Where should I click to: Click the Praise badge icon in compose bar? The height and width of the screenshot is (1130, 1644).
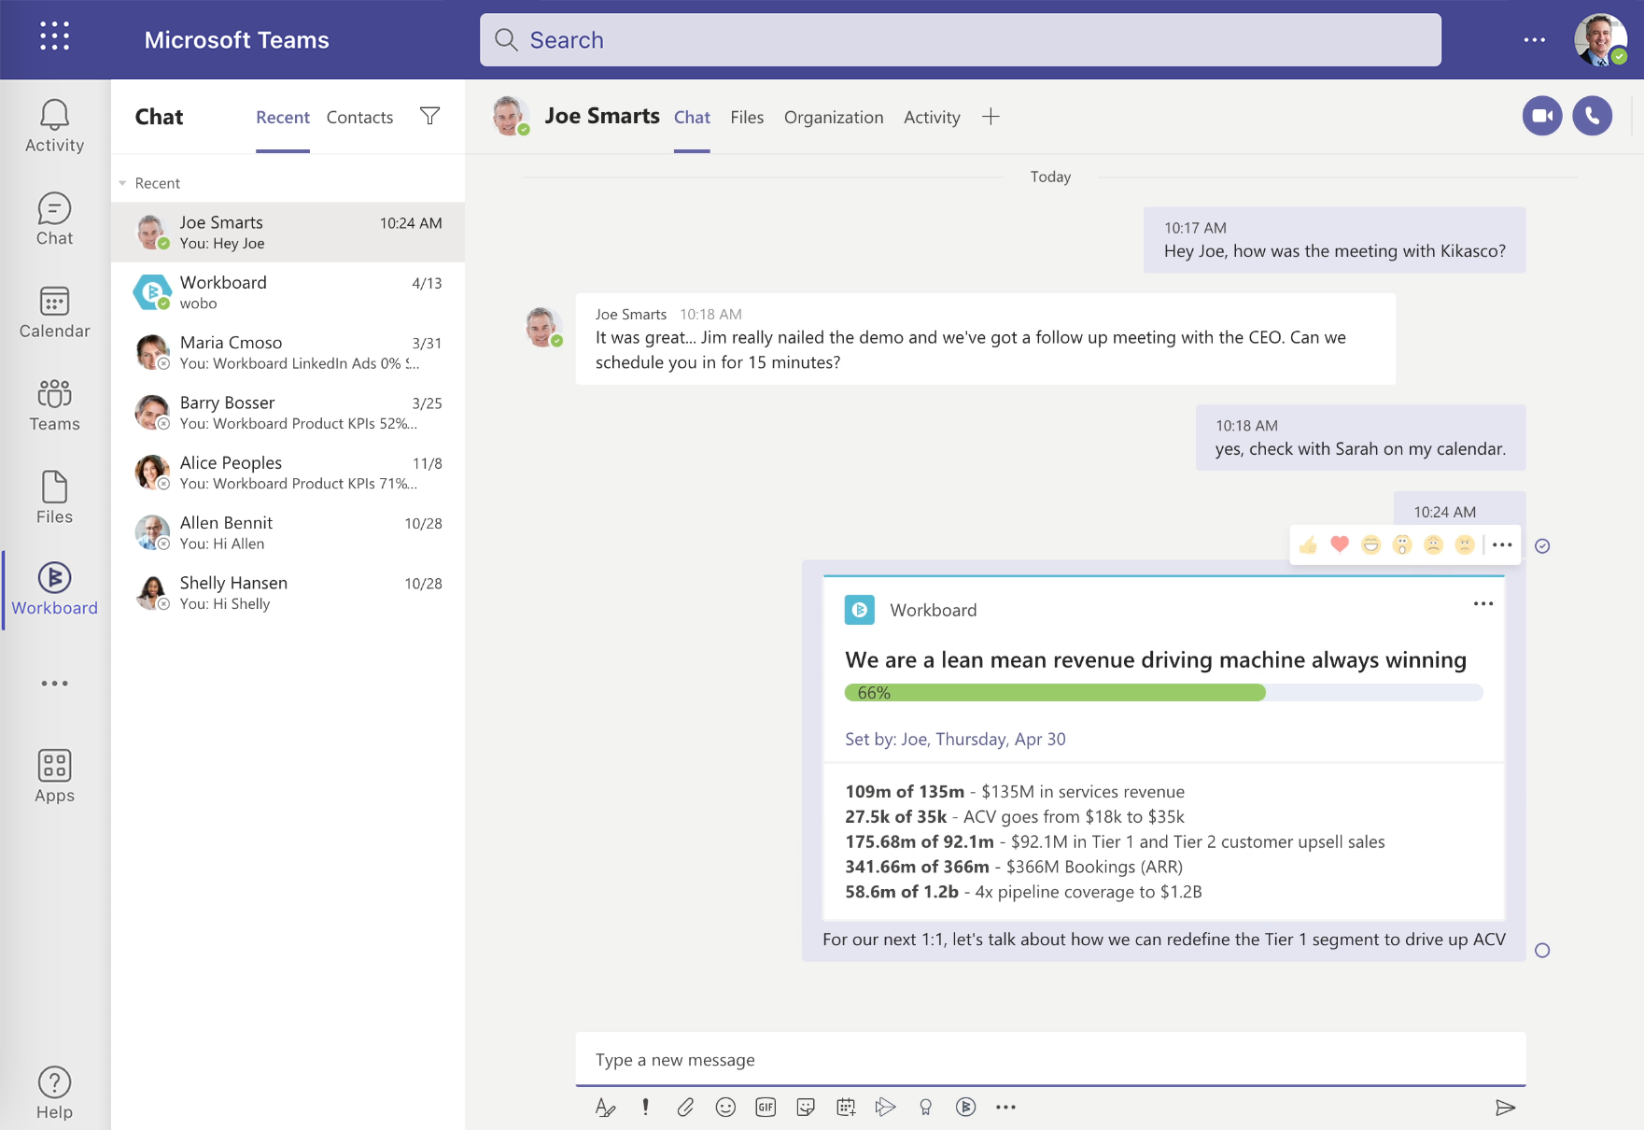(x=925, y=1108)
